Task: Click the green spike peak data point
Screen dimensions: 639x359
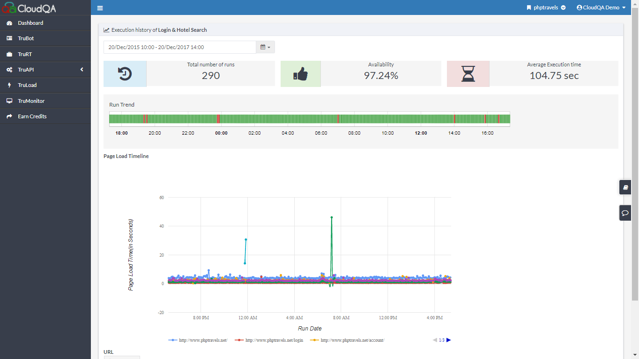Action: (x=332, y=217)
